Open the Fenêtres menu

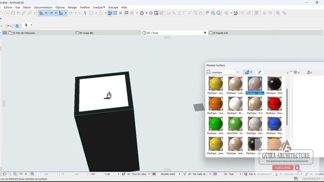point(85,8)
